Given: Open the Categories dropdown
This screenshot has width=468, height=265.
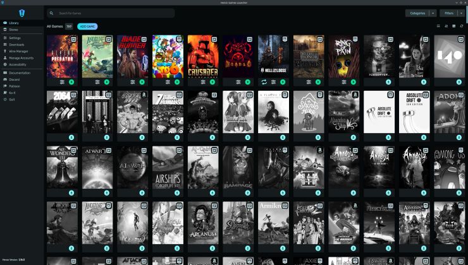Looking at the screenshot, I should (x=417, y=13).
